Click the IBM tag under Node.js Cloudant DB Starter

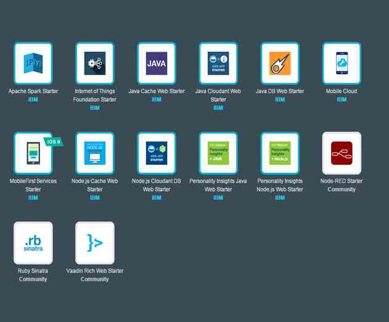point(157,198)
